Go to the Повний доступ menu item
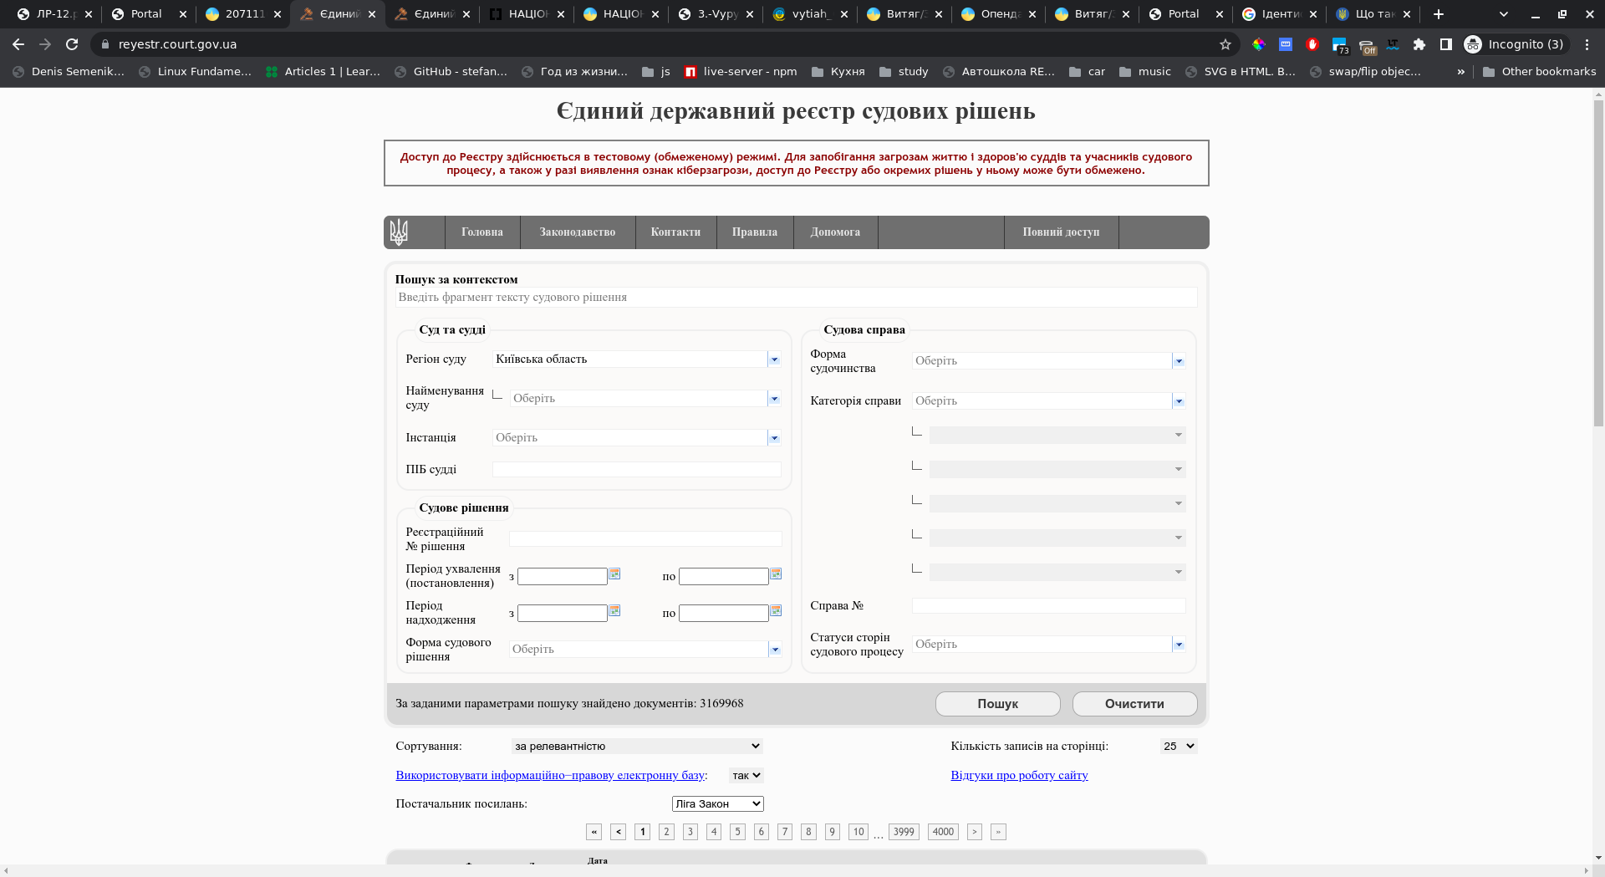Screen dimensions: 1605x877 coord(1061,232)
